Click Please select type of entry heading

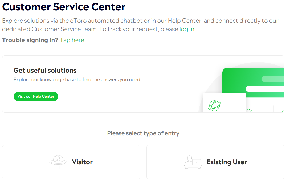point(143,133)
